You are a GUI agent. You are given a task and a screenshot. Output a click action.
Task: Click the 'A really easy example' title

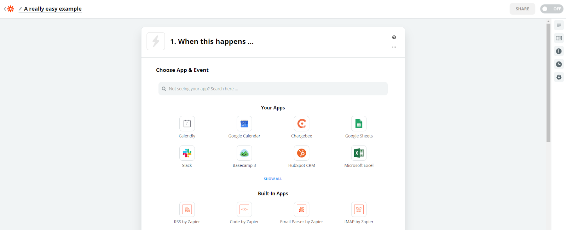point(53,9)
